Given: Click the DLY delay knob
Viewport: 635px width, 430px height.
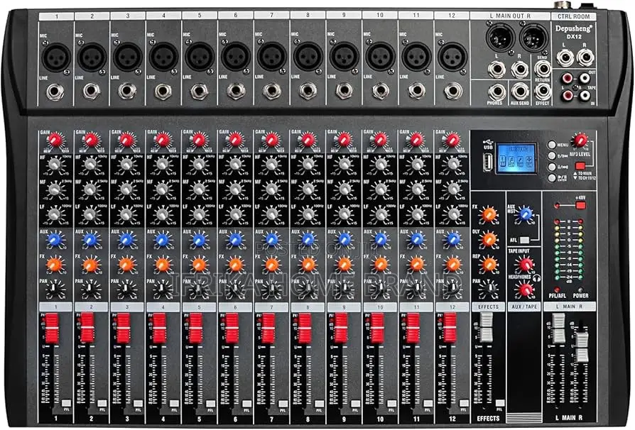Looking at the screenshot, I should [489, 239].
